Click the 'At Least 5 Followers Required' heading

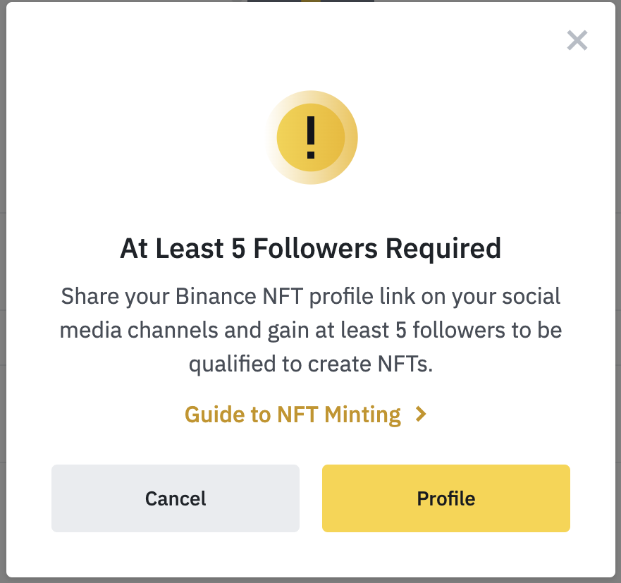pyautogui.click(x=311, y=249)
